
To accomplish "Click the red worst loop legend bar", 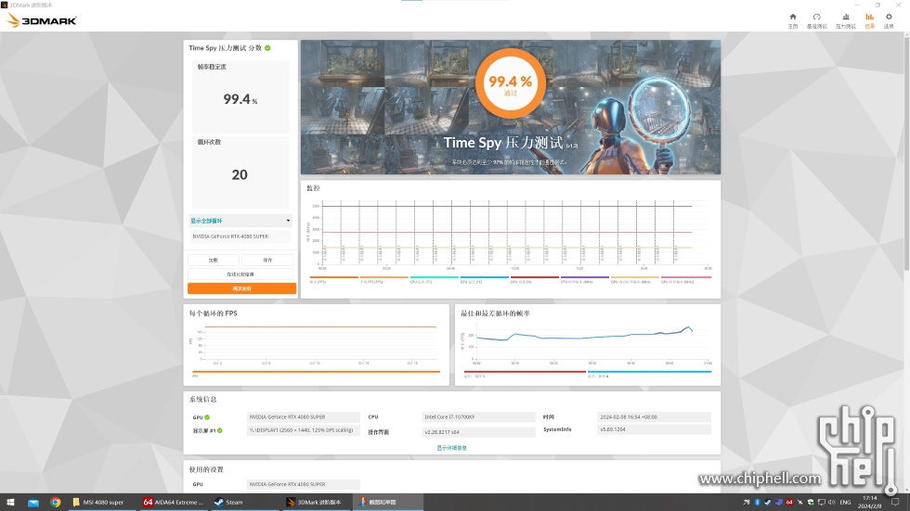I will point(525,373).
